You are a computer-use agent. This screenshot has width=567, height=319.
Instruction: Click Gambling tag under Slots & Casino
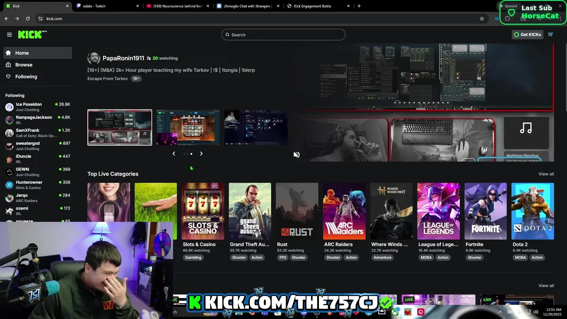[x=193, y=257]
